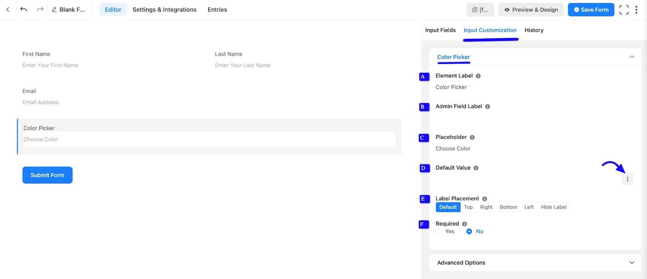Open the top-right three-dot menu
647x279 pixels.
coord(636,10)
